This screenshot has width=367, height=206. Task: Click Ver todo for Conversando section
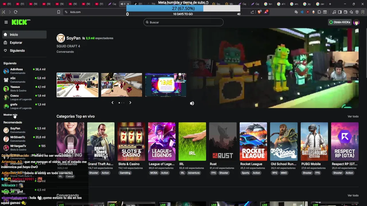(353, 195)
